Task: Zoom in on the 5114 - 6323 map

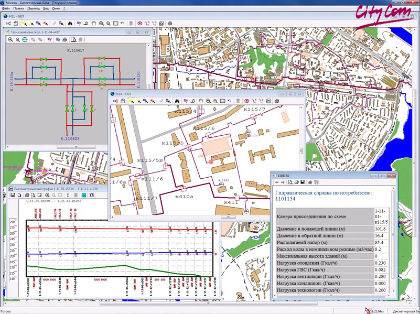Action: click(208, 101)
